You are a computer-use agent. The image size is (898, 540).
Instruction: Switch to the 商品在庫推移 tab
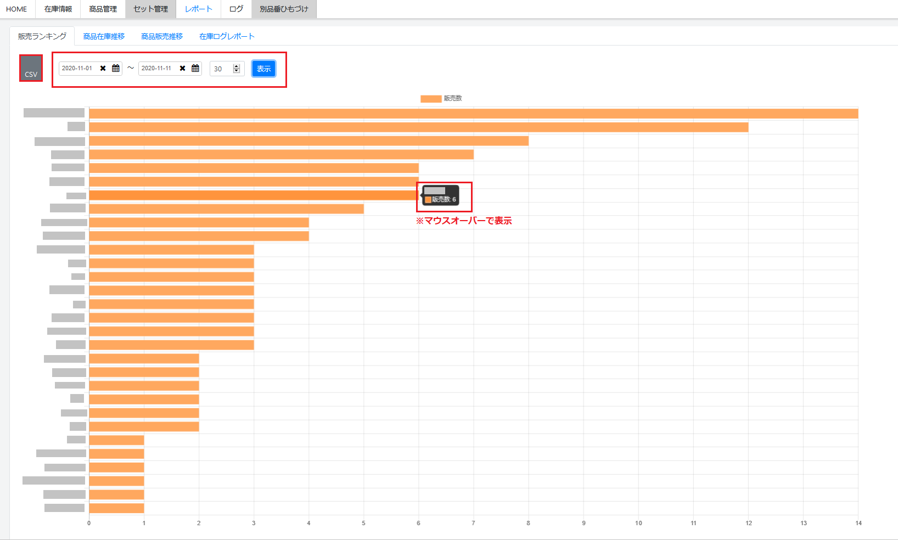[x=104, y=36]
